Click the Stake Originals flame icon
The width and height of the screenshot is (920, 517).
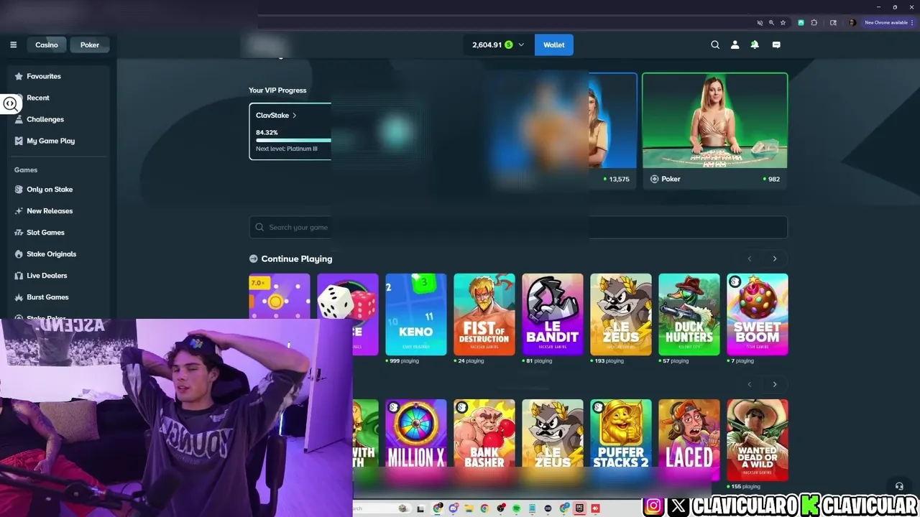tap(19, 254)
